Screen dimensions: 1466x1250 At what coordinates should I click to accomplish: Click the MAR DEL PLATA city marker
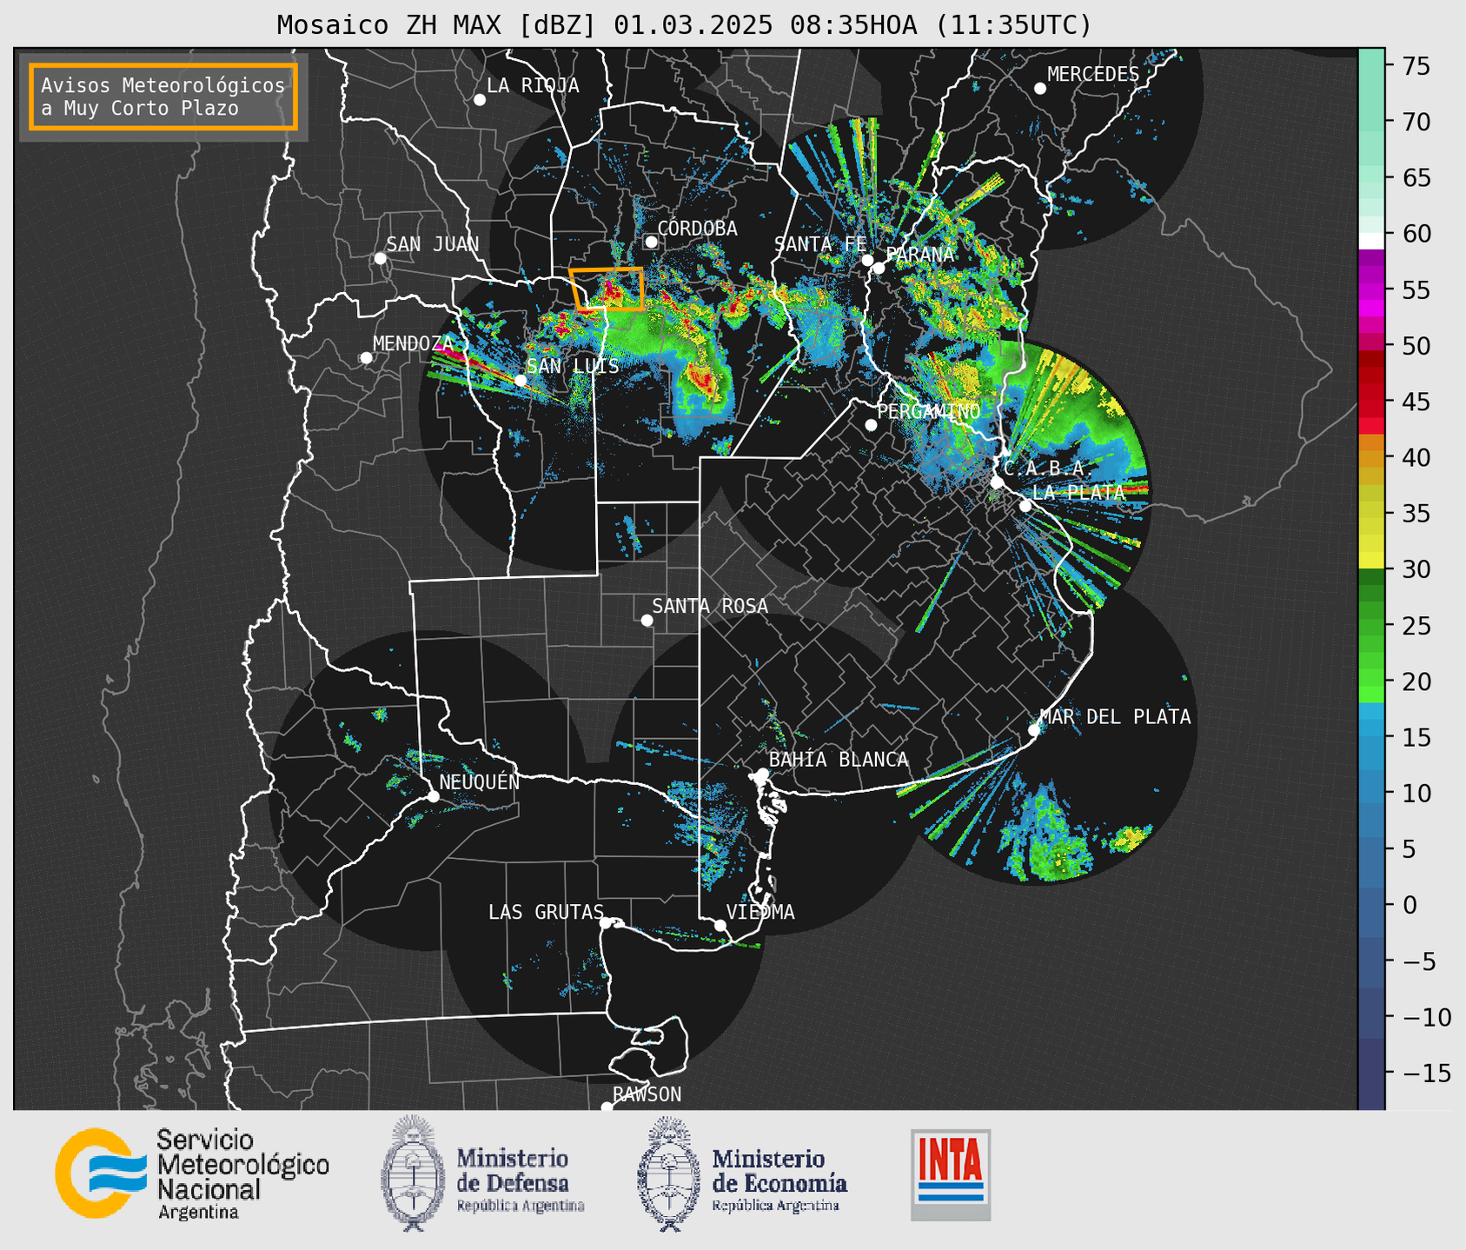(x=1034, y=730)
